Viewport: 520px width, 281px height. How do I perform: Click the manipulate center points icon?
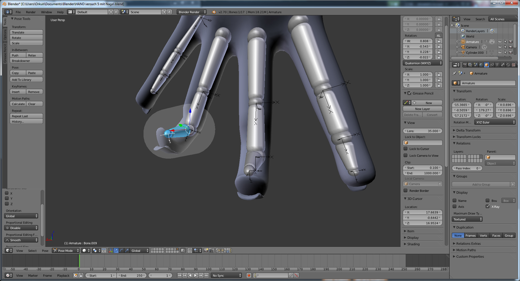pos(104,251)
